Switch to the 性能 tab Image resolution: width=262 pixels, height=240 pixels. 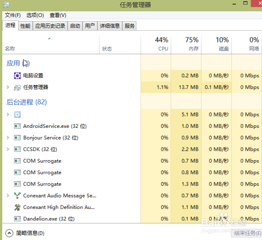click(25, 26)
